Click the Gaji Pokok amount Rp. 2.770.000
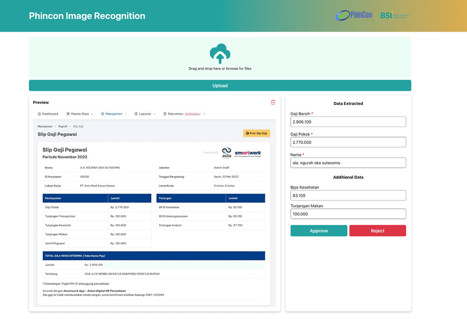The width and height of the screenshot is (467, 319). (120, 207)
